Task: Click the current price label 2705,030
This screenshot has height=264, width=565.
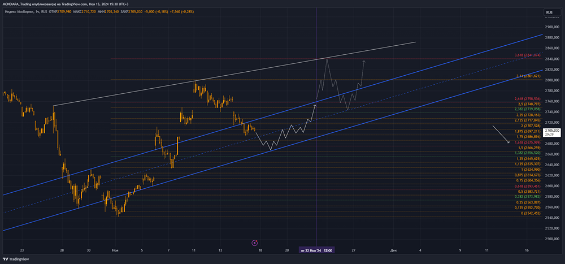Action: click(553, 132)
